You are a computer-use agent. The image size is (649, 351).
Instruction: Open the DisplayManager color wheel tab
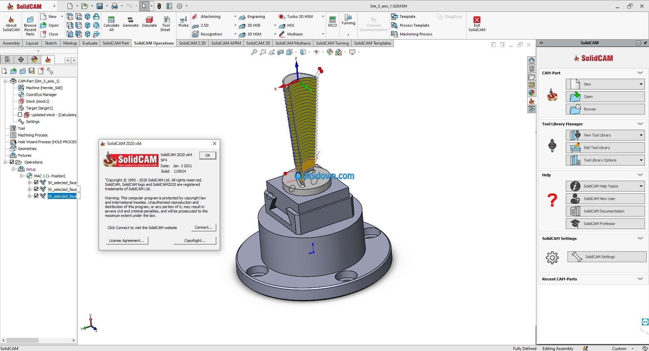point(34,59)
